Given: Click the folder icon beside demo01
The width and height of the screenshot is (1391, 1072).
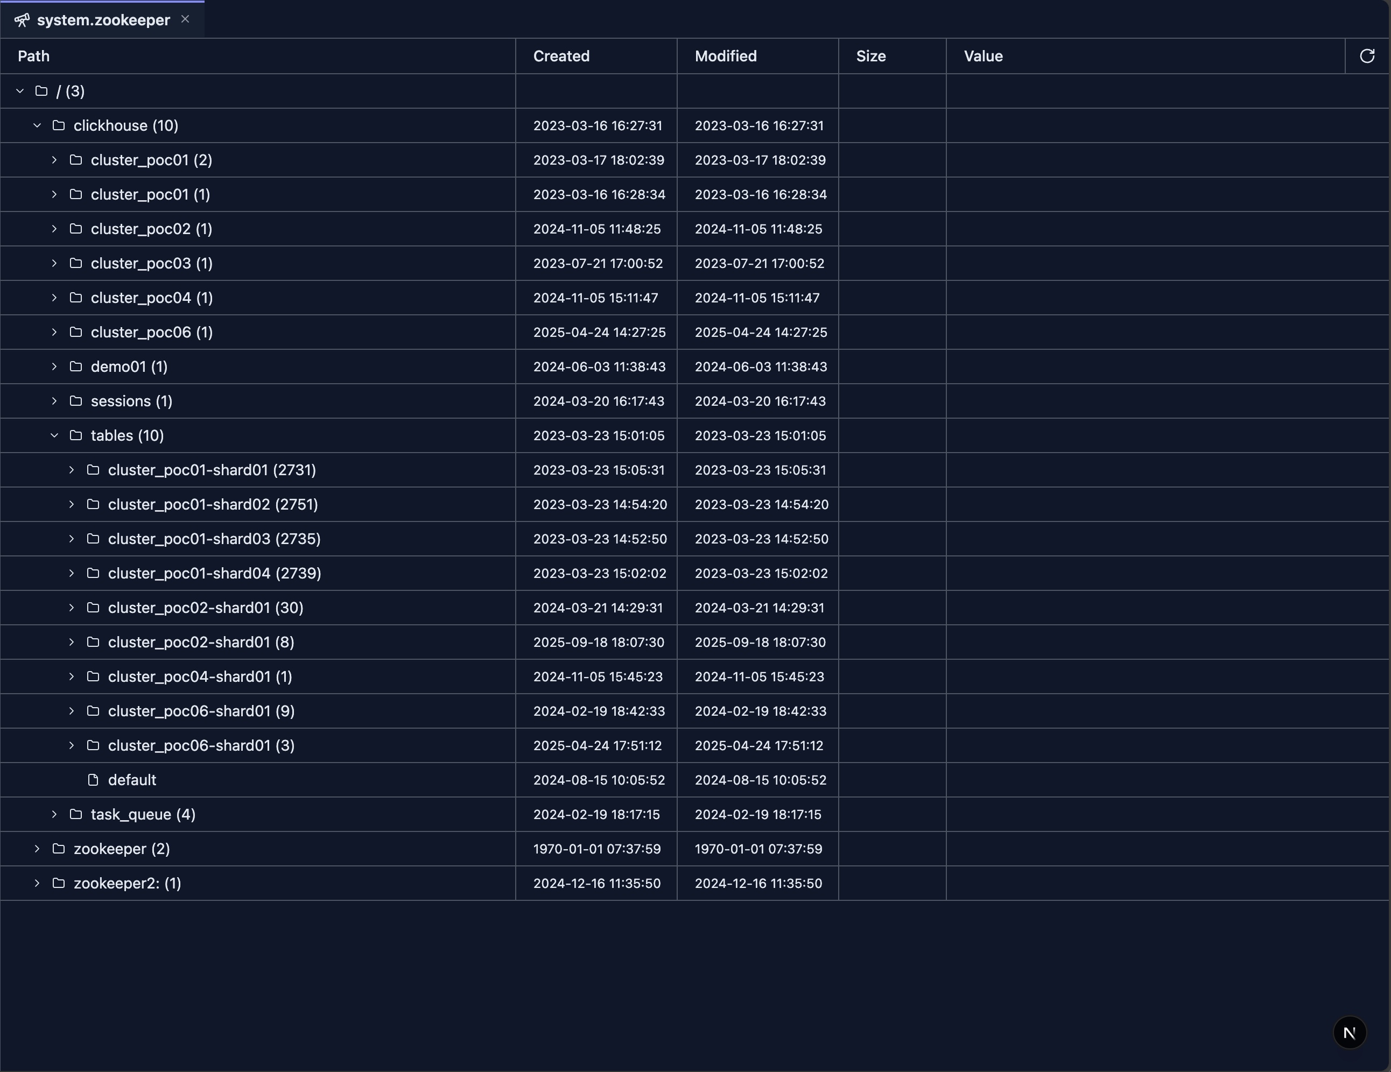Looking at the screenshot, I should click(76, 366).
